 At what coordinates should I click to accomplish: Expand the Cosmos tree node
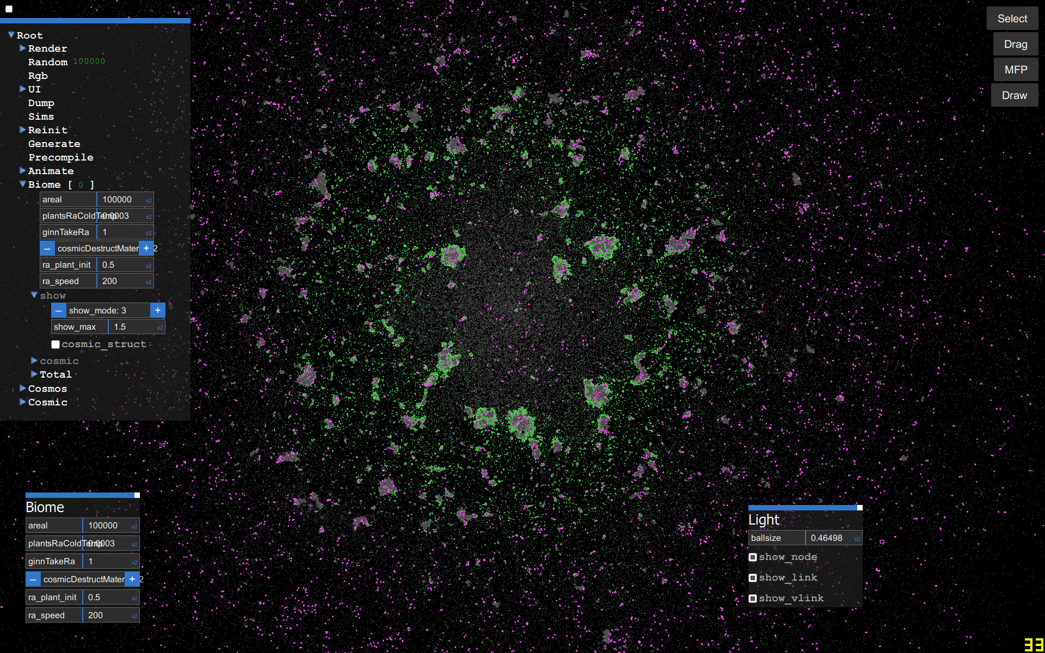pos(23,389)
